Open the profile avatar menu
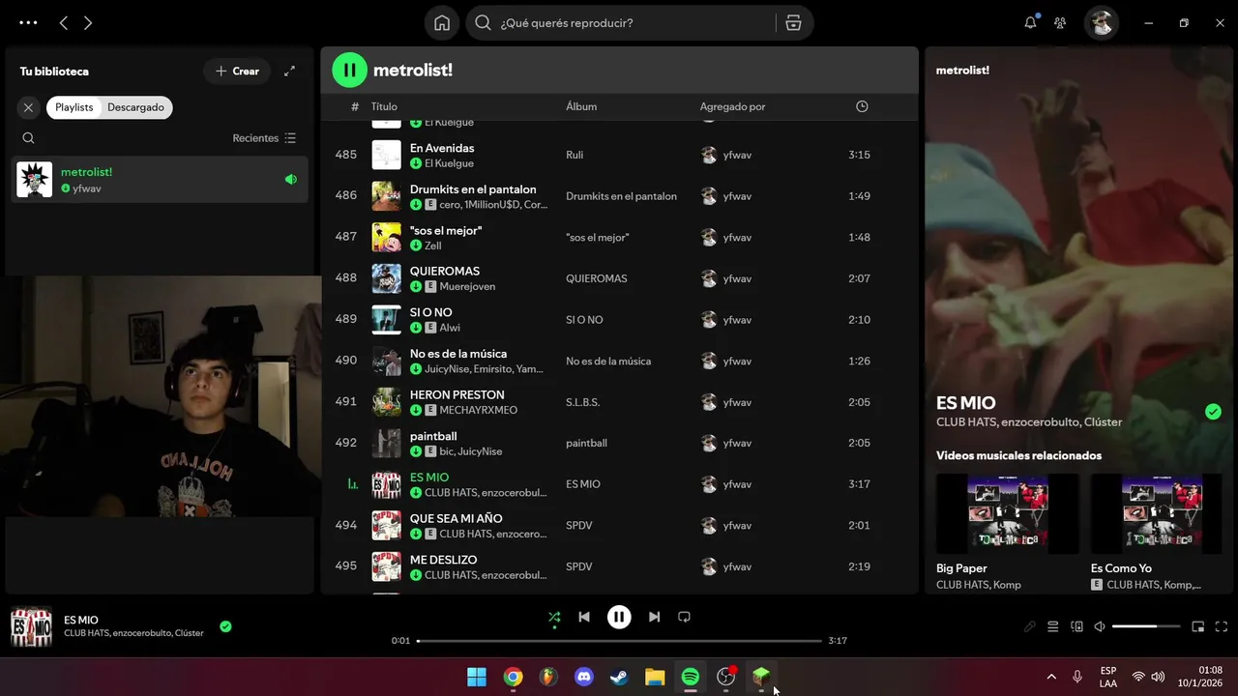 pyautogui.click(x=1102, y=22)
